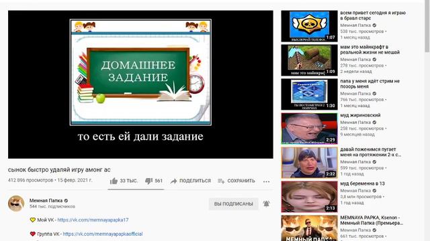This screenshot has width=430, height=241.
Task: Open title давай поженимся пугает меня
Action: click(370, 152)
